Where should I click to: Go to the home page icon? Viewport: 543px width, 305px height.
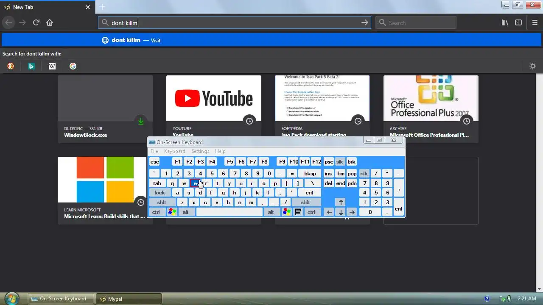[x=50, y=22]
